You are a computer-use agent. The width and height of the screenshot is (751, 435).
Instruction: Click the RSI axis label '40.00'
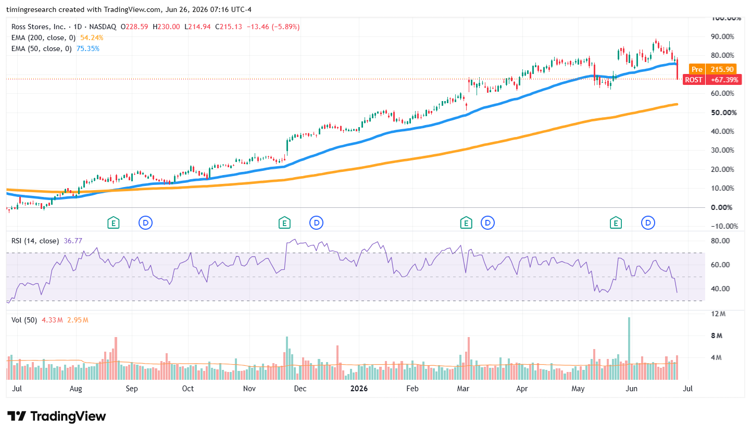click(x=721, y=289)
